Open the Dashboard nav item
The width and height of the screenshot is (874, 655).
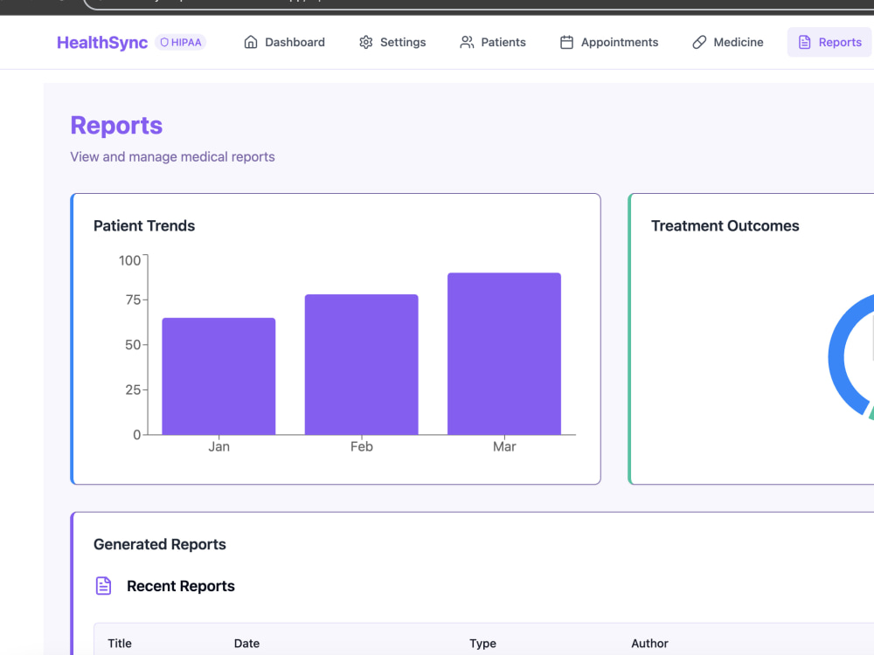(x=284, y=42)
